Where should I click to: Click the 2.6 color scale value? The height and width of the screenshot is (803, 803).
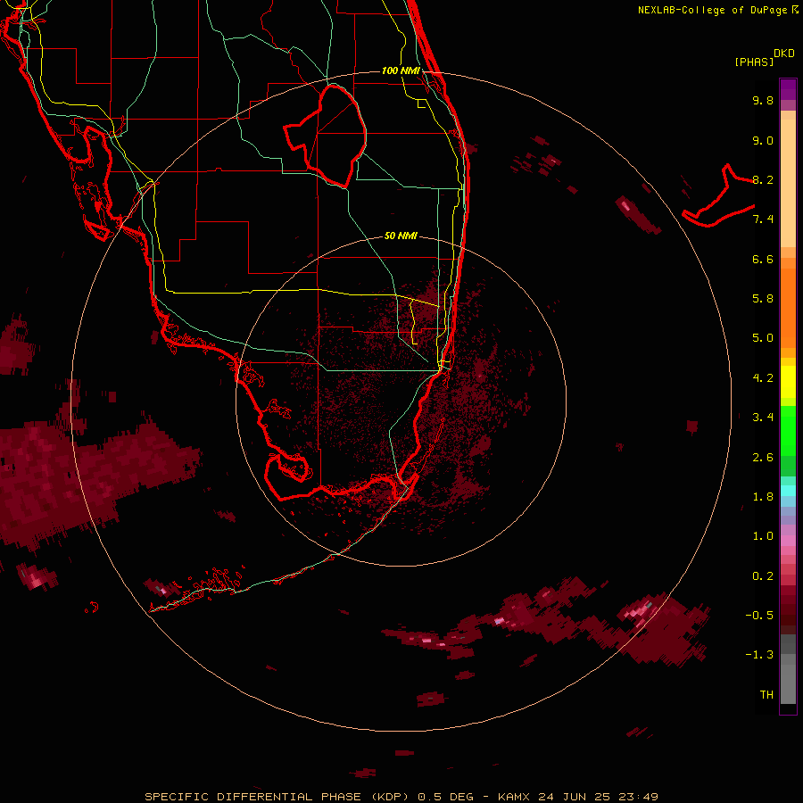[763, 458]
